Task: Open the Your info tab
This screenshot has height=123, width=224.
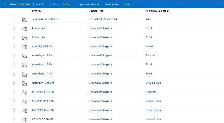Action: pos(41,4)
